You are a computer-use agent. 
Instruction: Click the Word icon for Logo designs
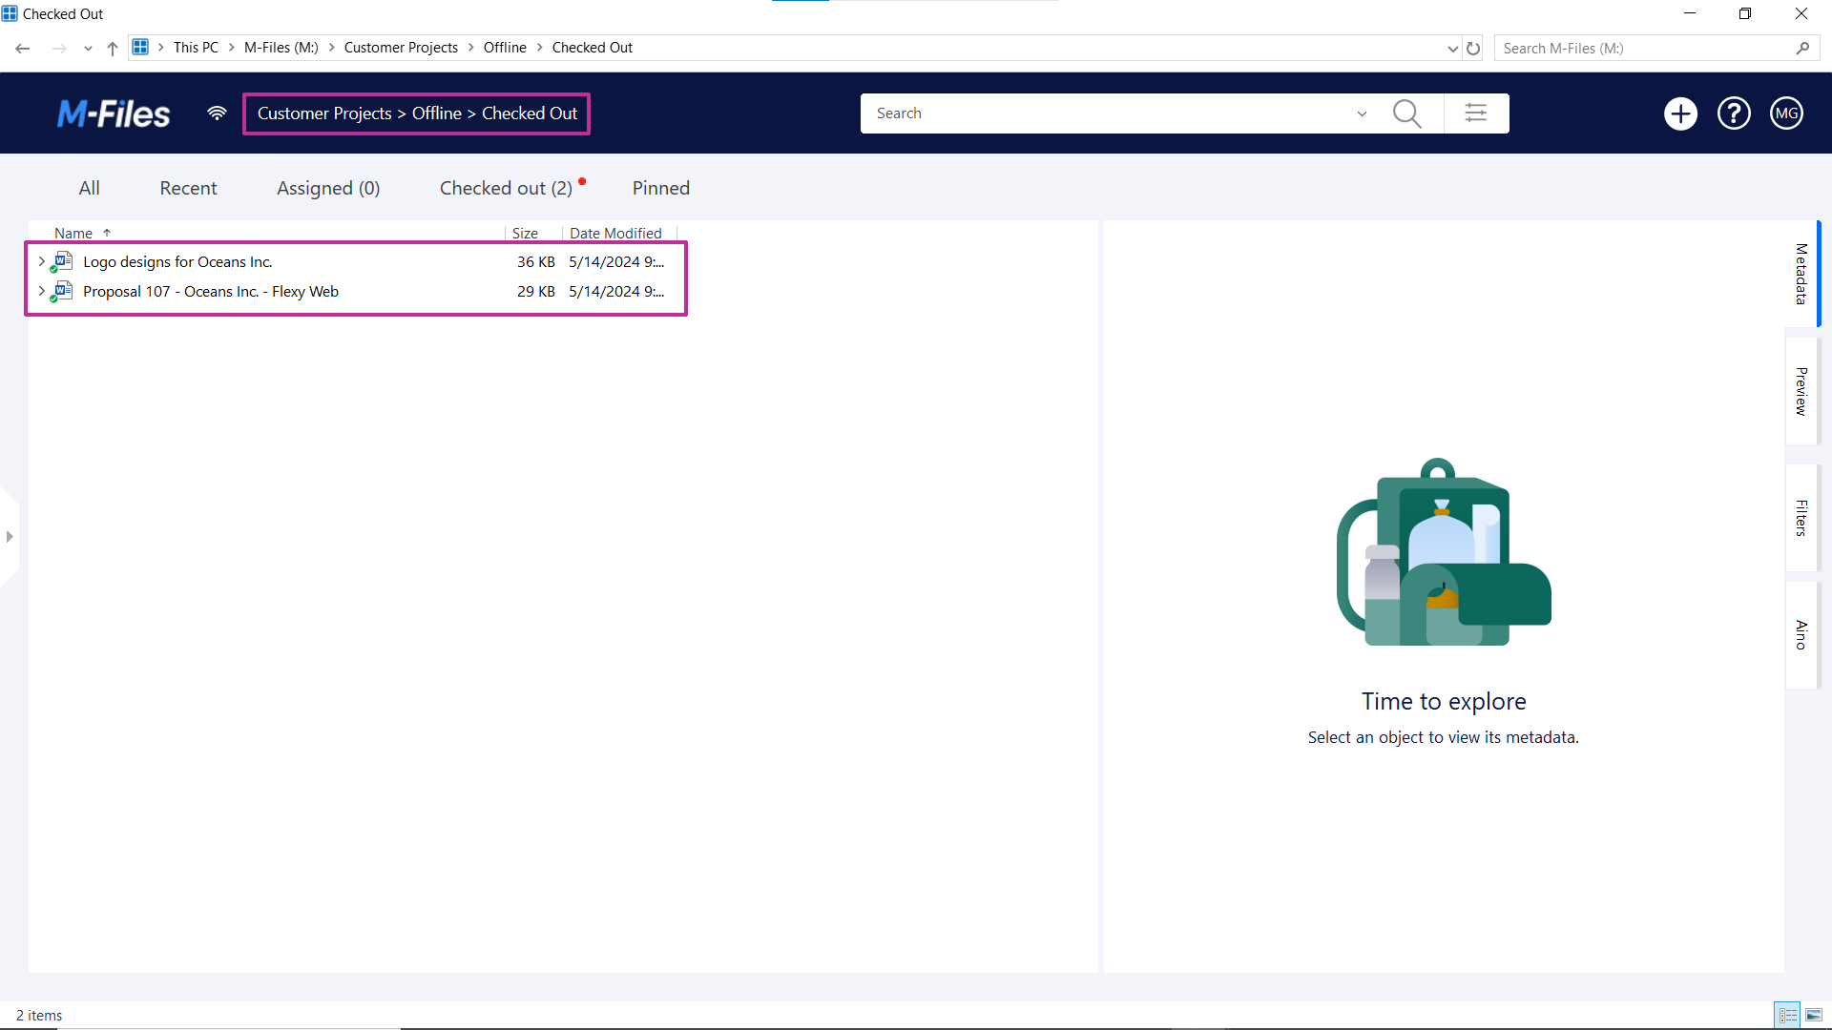[62, 261]
